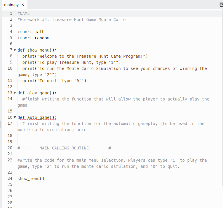223x208 pixels.
Task: Open the editor menu icon at top right
Action: pyautogui.click(x=221, y=5)
